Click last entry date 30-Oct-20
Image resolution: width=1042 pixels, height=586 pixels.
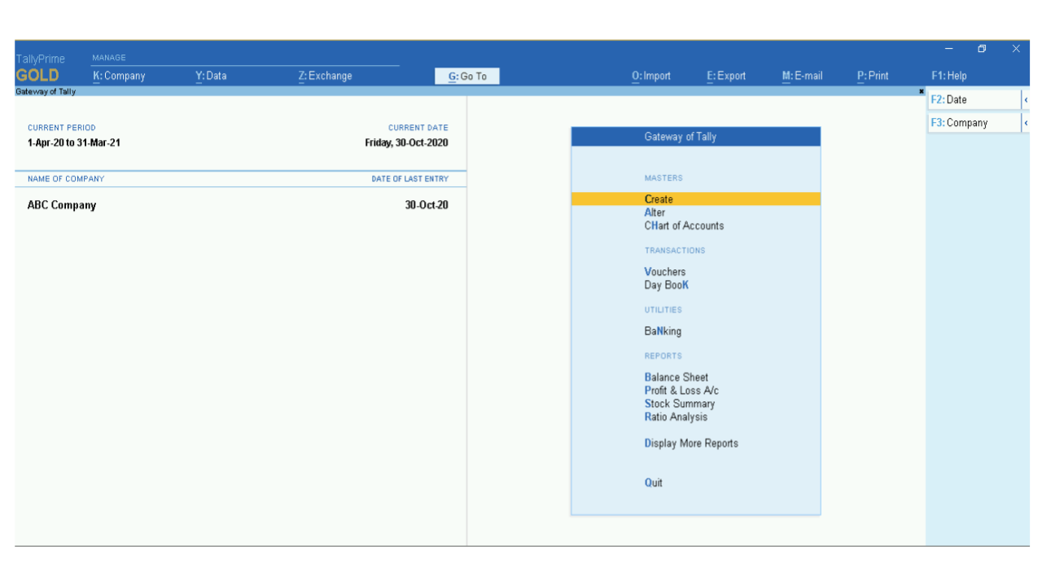tap(427, 205)
